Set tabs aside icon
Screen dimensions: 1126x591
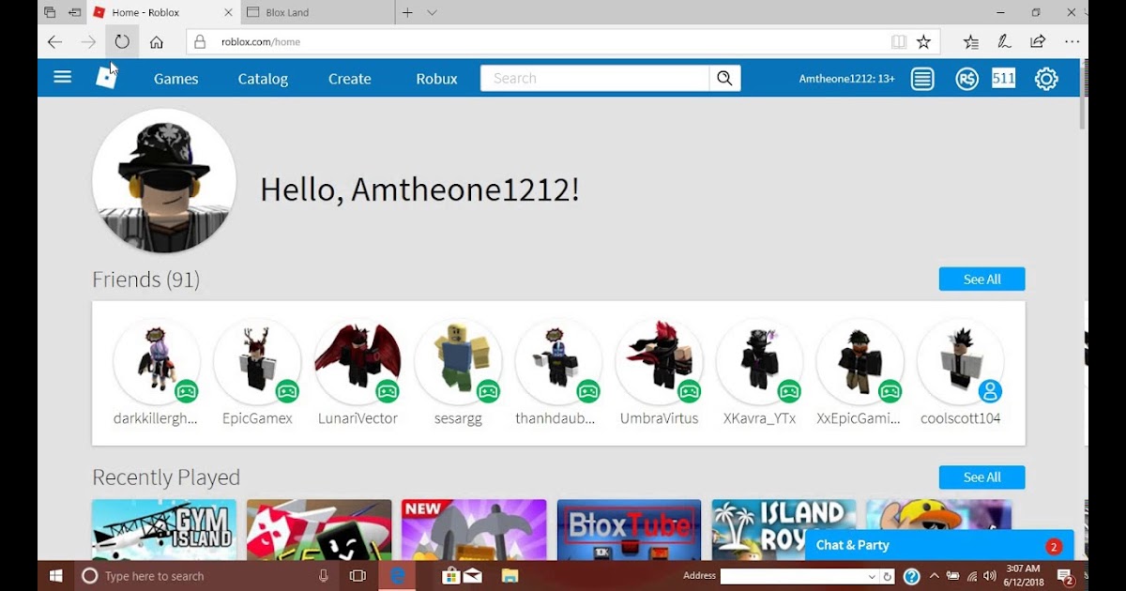pos(75,13)
